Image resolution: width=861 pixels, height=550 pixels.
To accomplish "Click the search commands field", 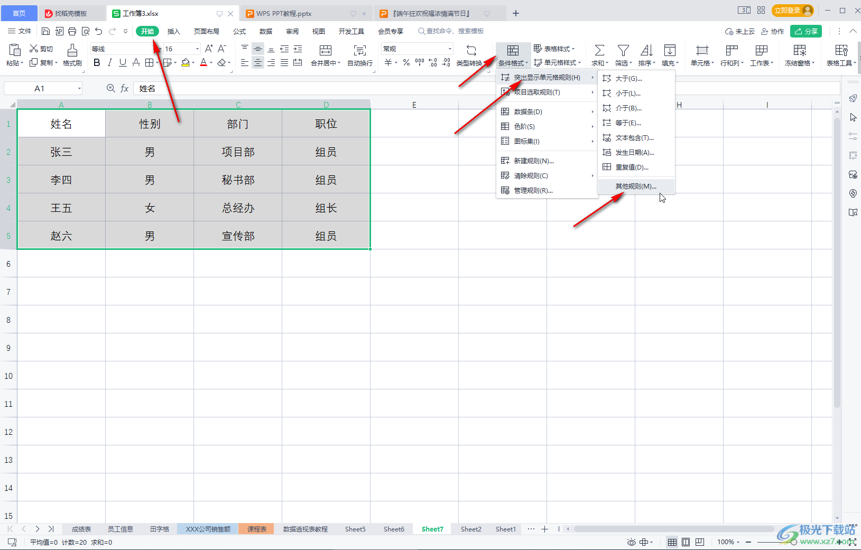I will (x=451, y=32).
